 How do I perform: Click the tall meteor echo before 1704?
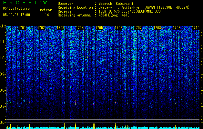click(x=76, y=103)
